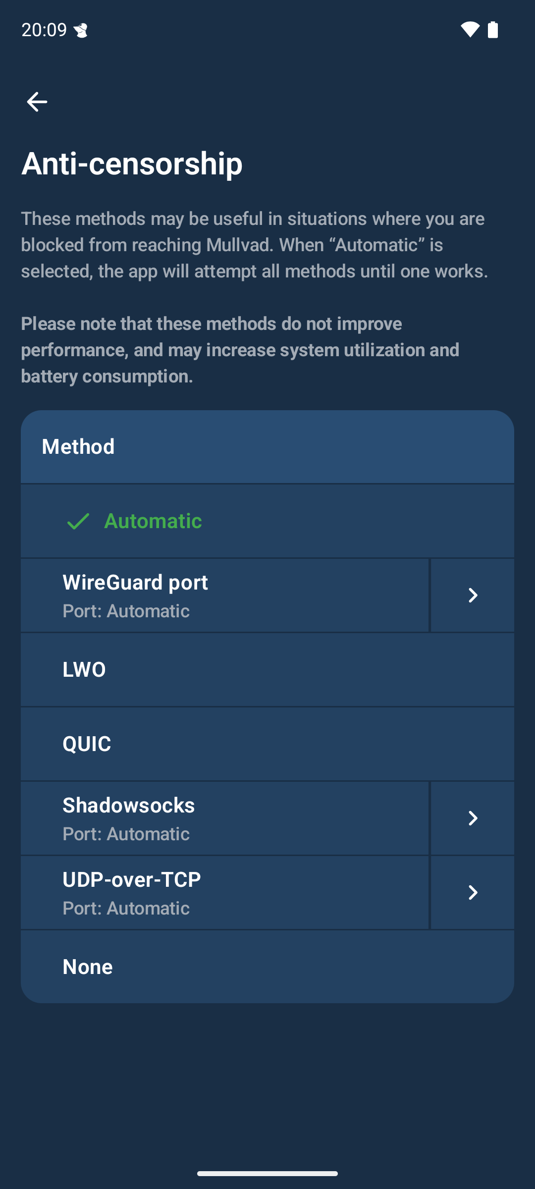This screenshot has width=535, height=1189.
Task: Select the UDP-over-TCP method
Action: click(223, 892)
